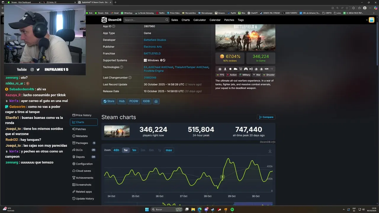379x213 pixels.
Task: Open the WhatsApp bookmark
Action: point(126,13)
